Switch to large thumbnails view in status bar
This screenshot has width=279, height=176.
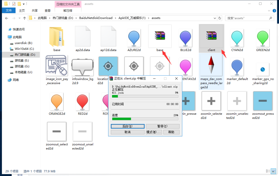coord(273,171)
